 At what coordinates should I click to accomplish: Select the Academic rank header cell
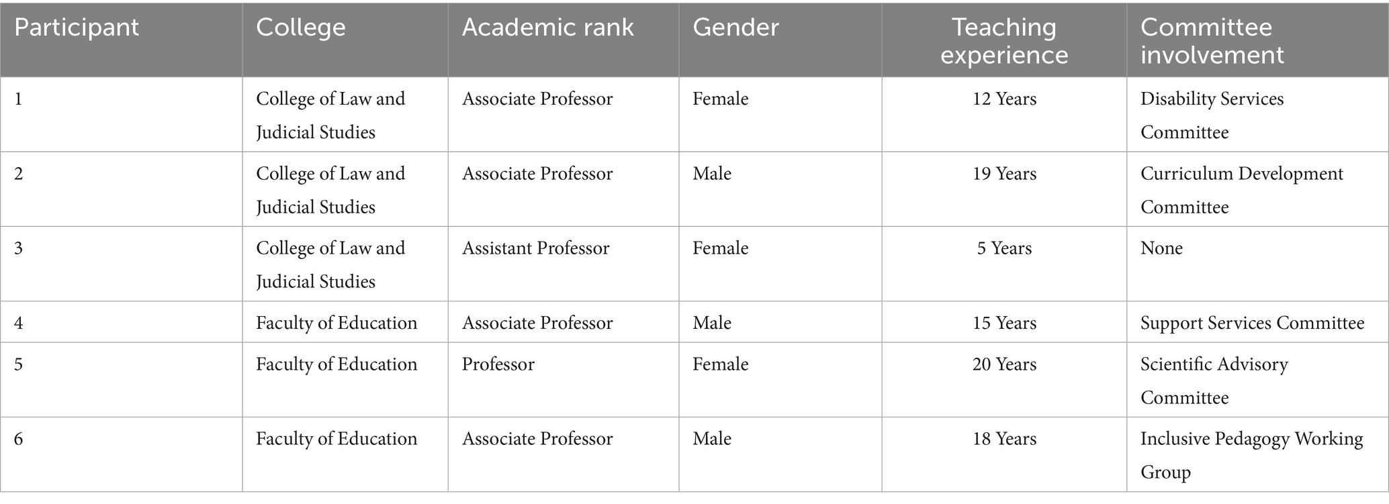tap(547, 28)
